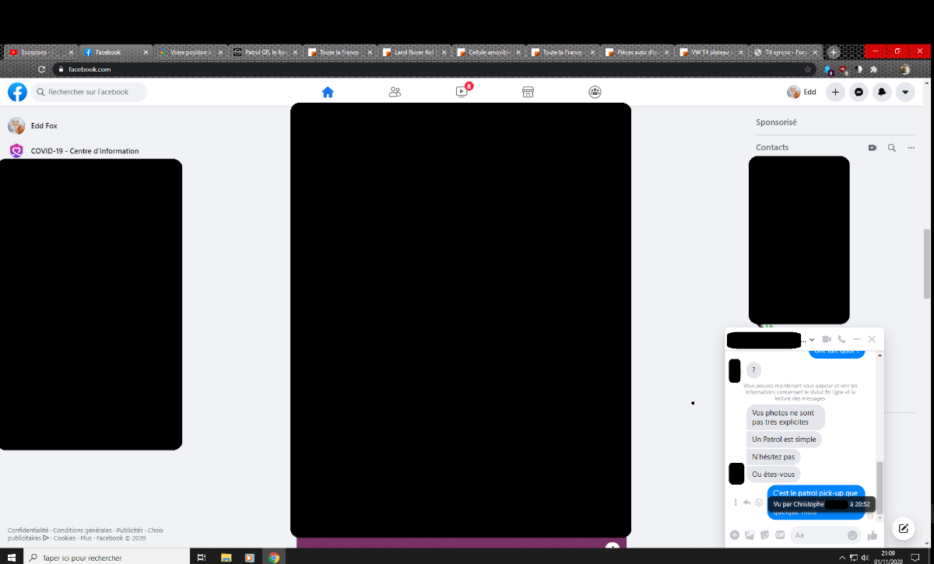Viewport: 934px width, 564px height.
Task: Open Edd profile from header
Action: pyautogui.click(x=802, y=92)
